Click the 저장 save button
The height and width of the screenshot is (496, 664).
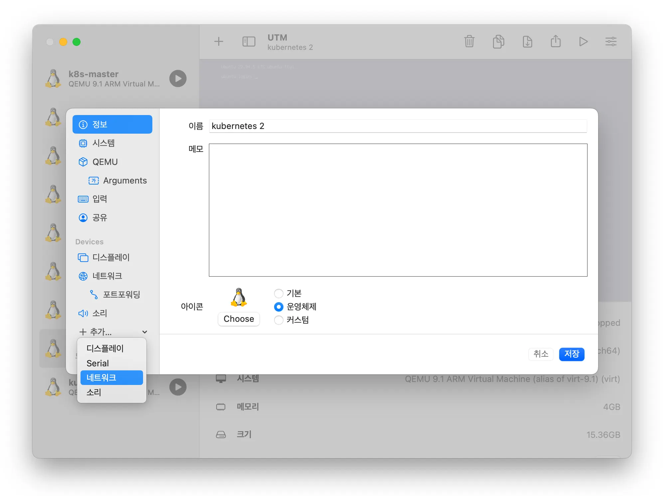click(571, 354)
